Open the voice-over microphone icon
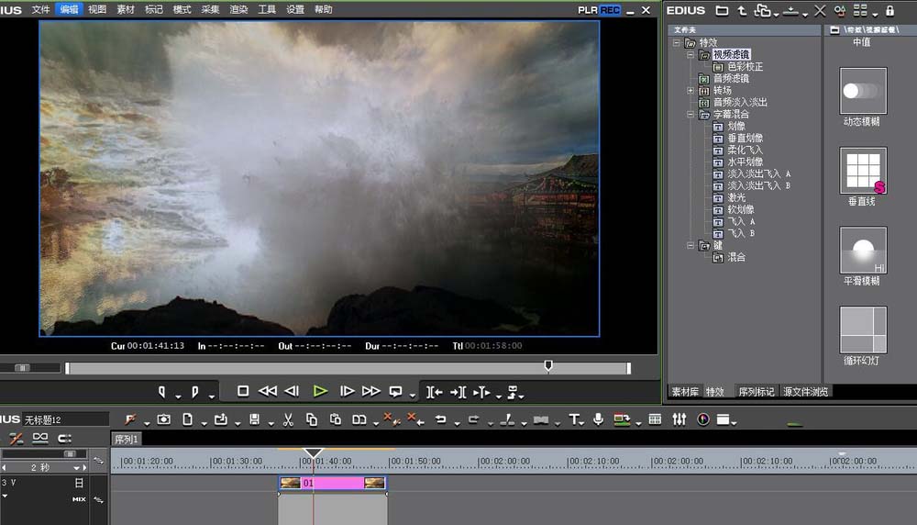Viewport: 917px width, 525px height. point(598,419)
